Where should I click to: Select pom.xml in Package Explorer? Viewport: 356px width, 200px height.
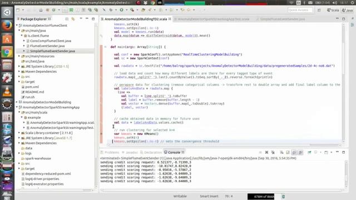tap(32, 87)
